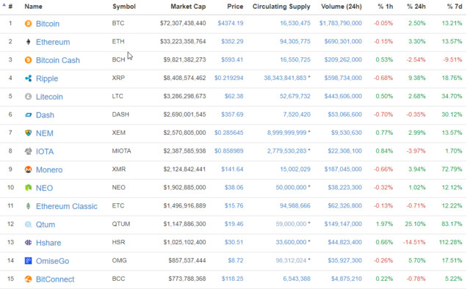Select Hshare market cap $1,025,102,400
The height and width of the screenshot is (289, 470).
tap(184, 242)
